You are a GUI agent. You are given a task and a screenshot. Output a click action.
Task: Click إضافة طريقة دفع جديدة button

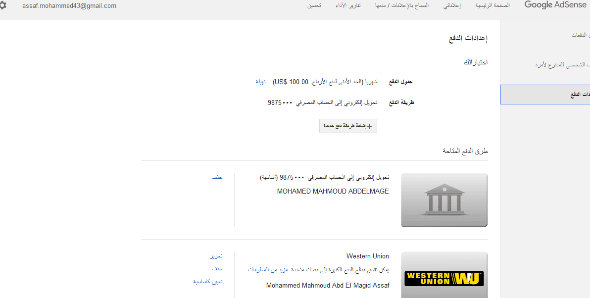click(x=348, y=126)
